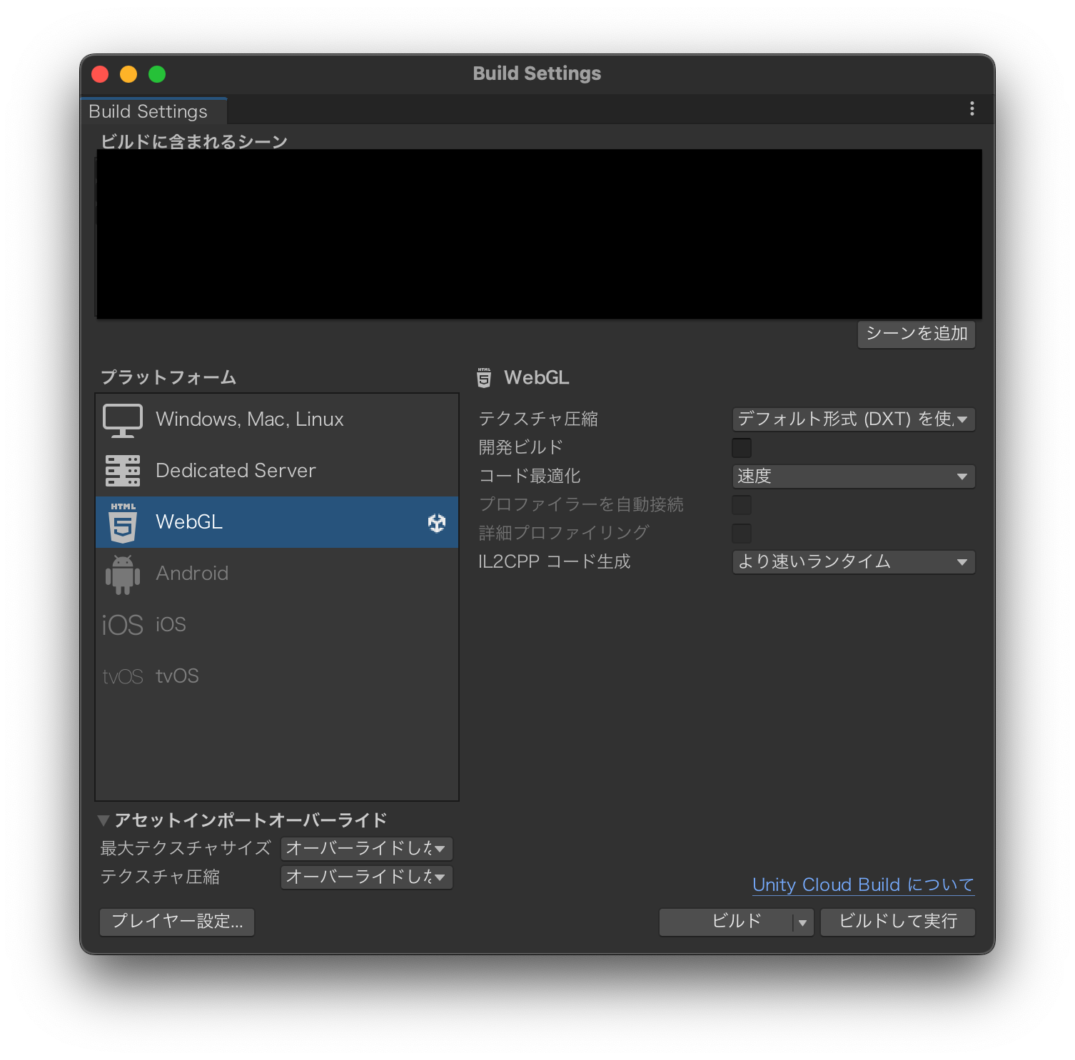Select the Android robot icon
This screenshot has height=1060, width=1075.
click(121, 573)
